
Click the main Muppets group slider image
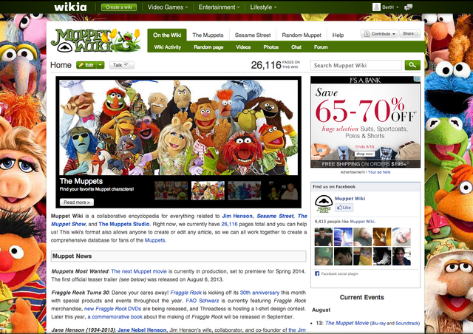(179, 127)
